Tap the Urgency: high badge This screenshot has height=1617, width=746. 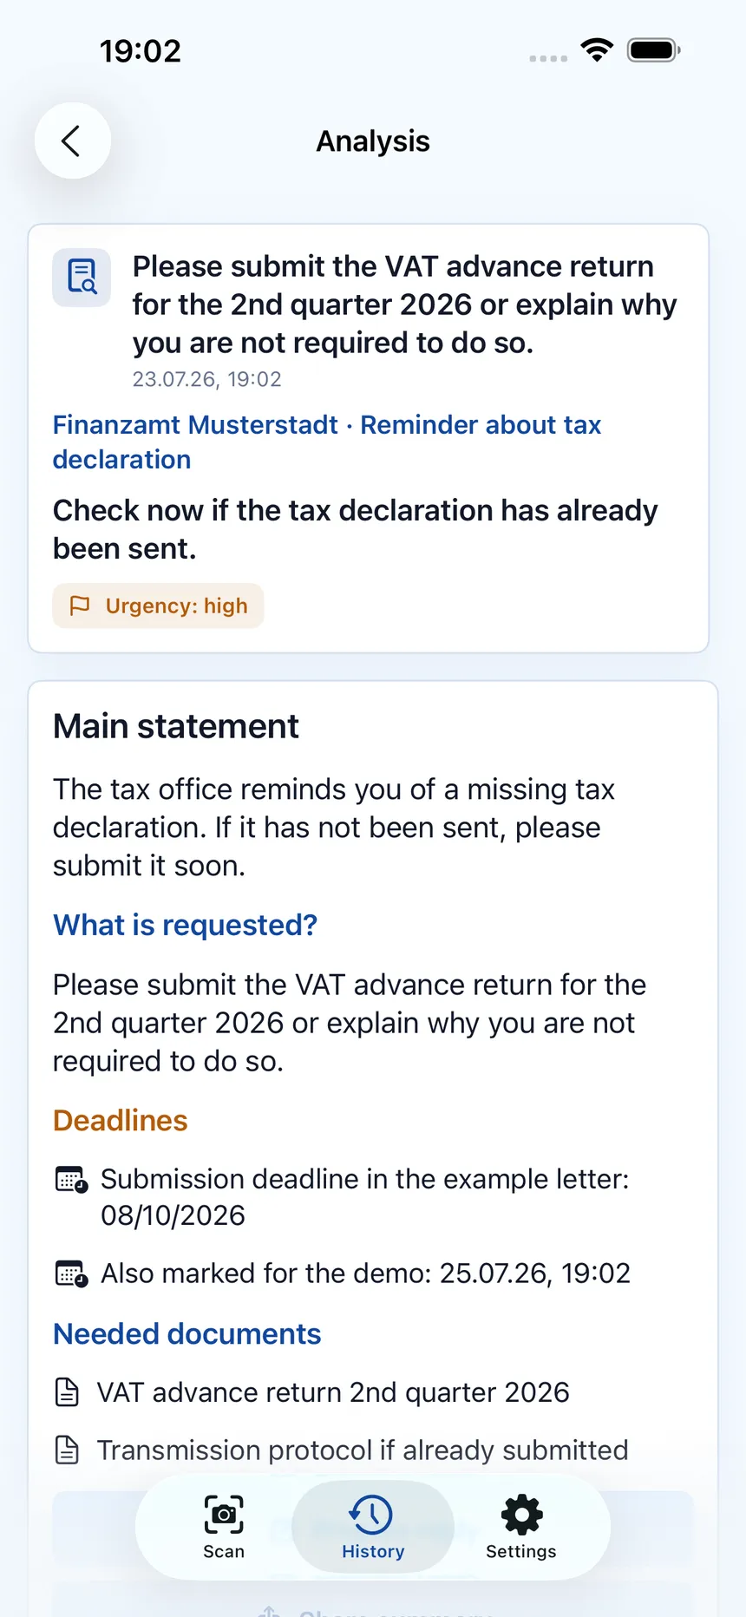coord(158,606)
